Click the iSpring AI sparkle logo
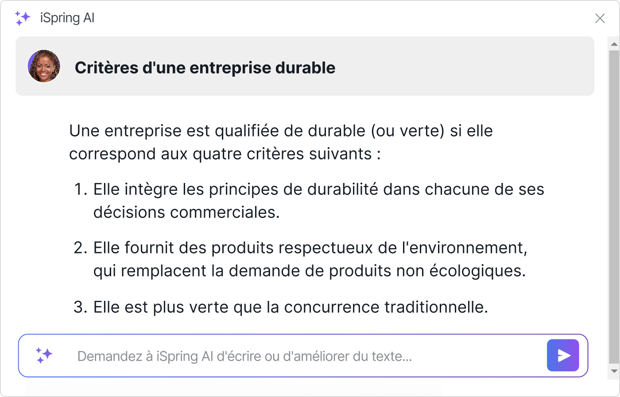 [x=23, y=19]
